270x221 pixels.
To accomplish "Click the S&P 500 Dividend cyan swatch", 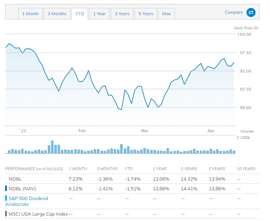I will pos(6,198).
